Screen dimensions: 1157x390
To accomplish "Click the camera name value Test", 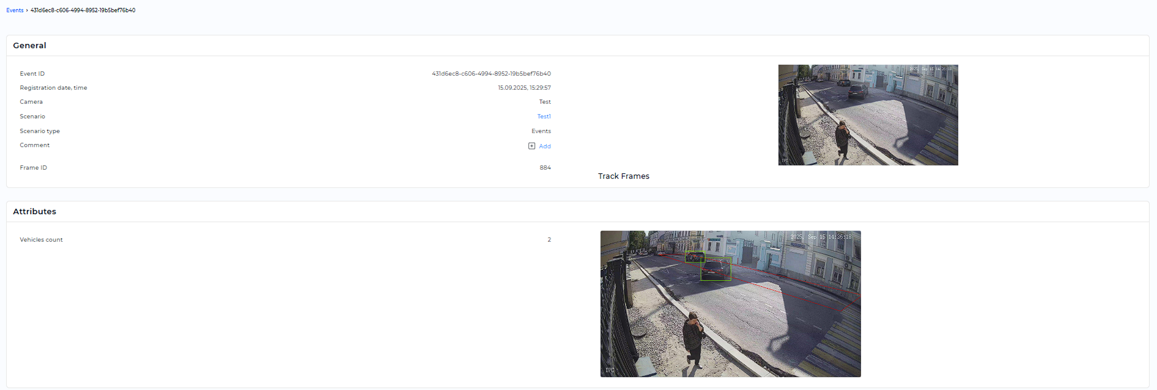I will pos(544,102).
